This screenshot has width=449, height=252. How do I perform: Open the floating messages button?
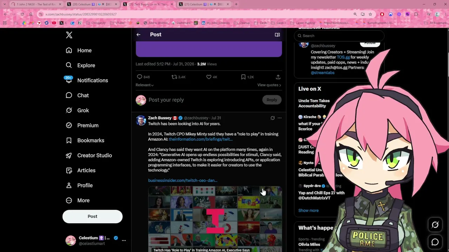pyautogui.click(x=435, y=242)
